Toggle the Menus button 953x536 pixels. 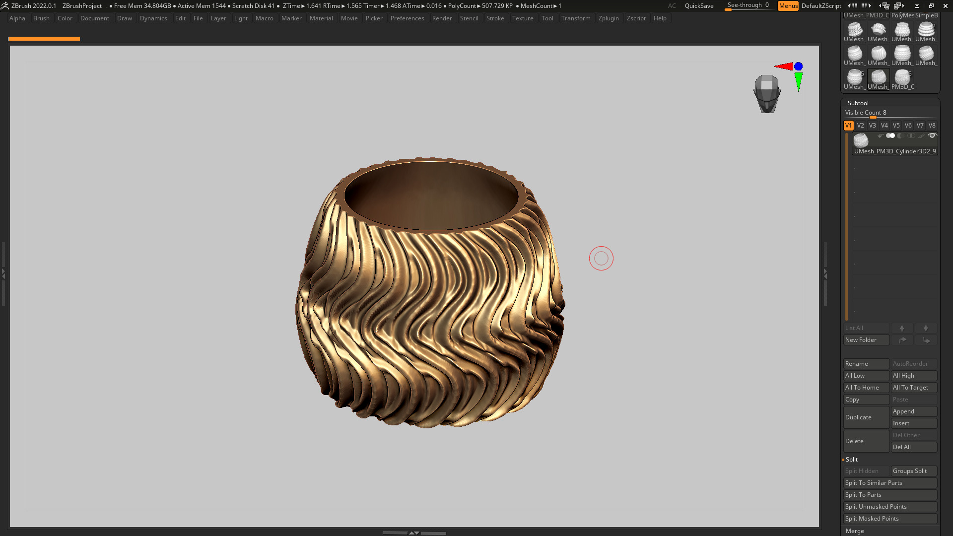coord(788,6)
